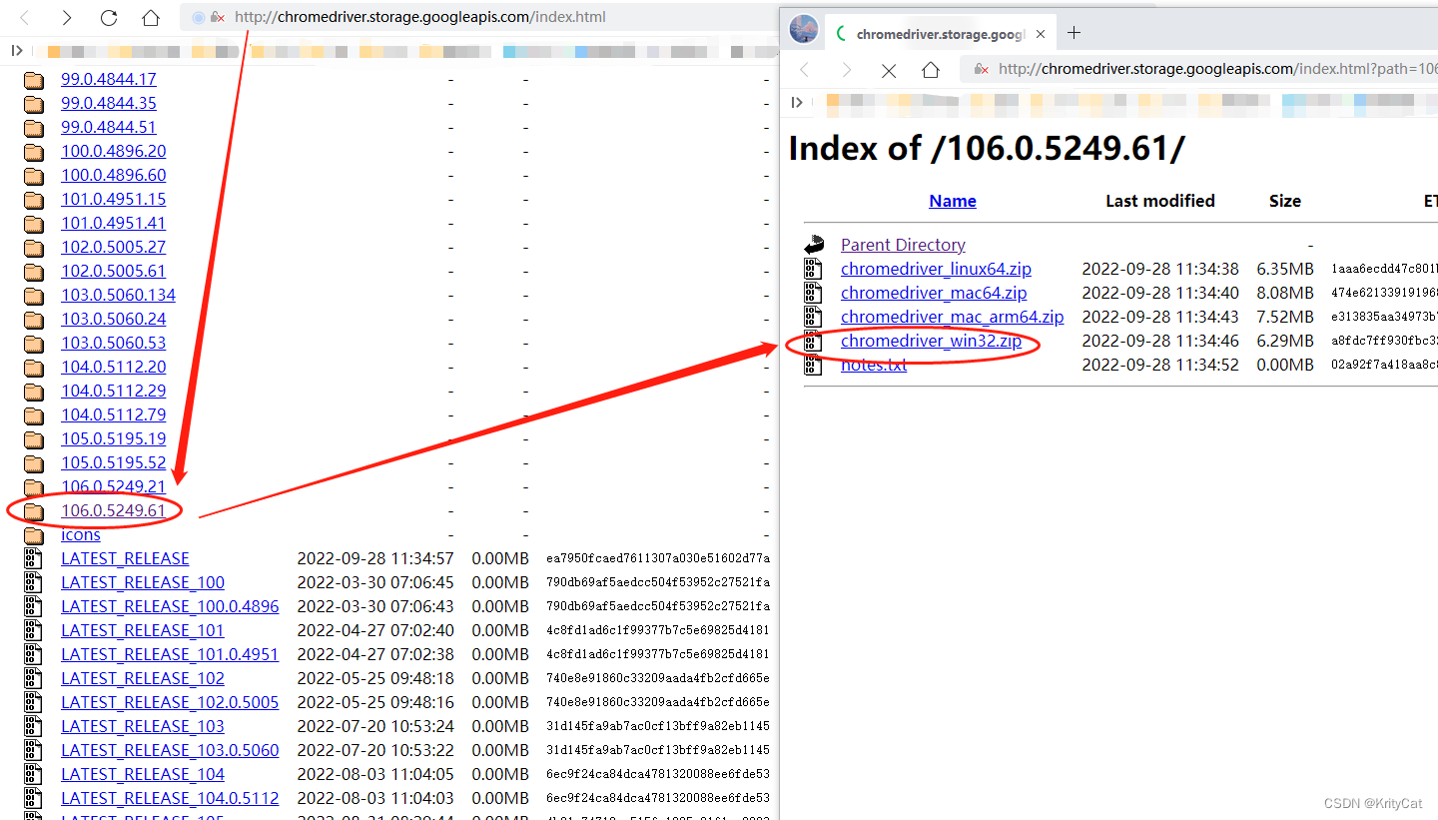Click file icon beside chromedriver_mac_arm64.zip
1438x820 pixels.
(x=814, y=317)
